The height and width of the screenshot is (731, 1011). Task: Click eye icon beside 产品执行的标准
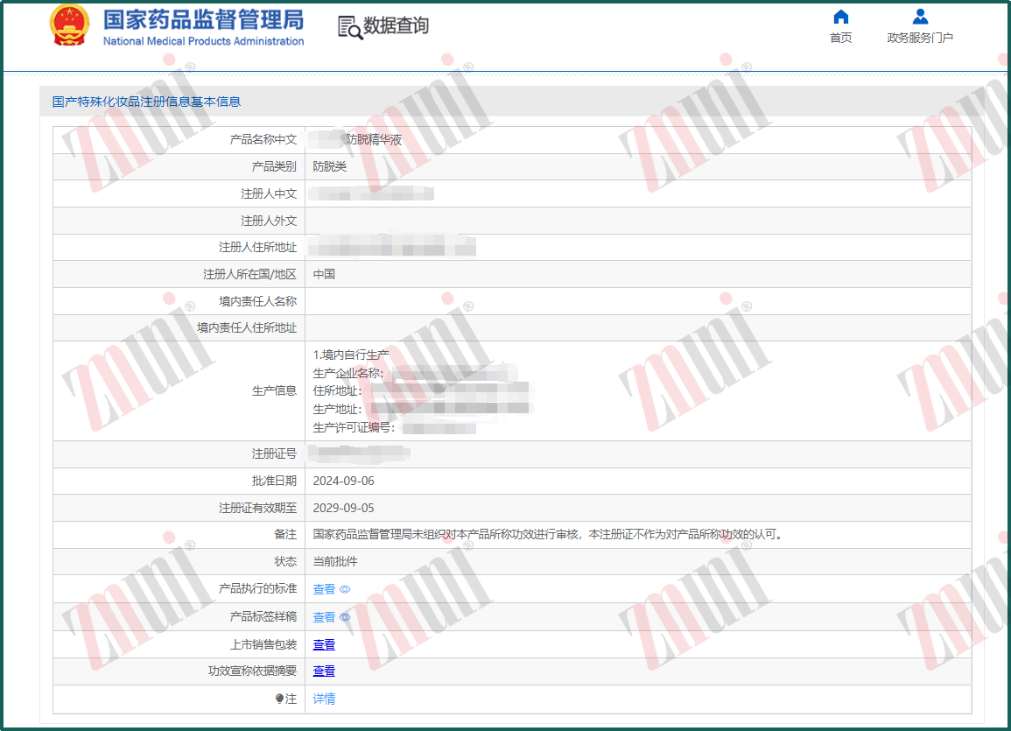345,589
